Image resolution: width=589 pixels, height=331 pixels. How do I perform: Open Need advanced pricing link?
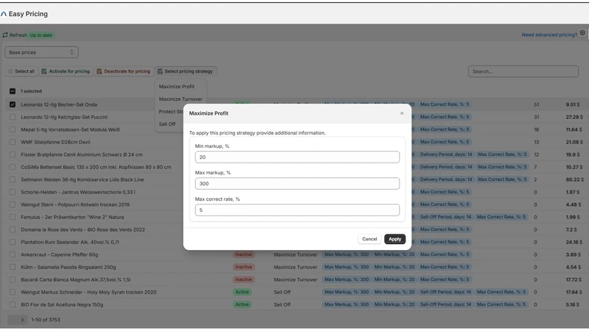point(549,35)
